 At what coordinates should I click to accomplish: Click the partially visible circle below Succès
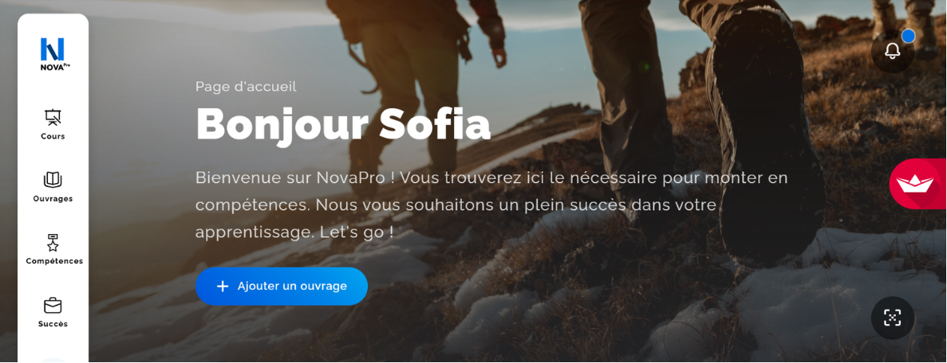(53, 360)
